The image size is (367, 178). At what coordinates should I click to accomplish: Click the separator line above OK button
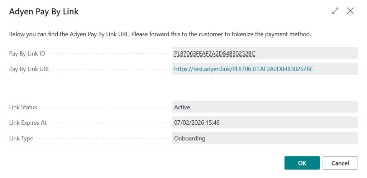[183, 148]
